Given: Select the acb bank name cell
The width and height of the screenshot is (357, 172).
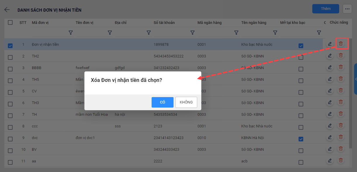Looking at the screenshot, I should (244, 161).
